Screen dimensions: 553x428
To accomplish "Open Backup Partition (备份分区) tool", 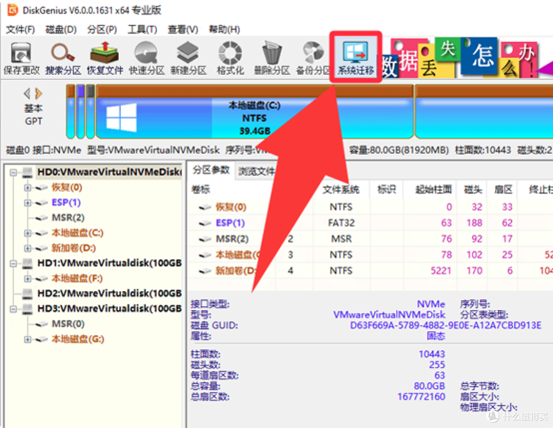I will pos(313,58).
